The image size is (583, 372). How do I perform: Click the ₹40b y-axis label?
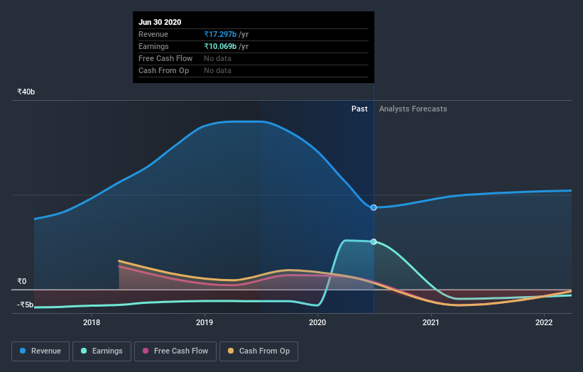point(26,92)
